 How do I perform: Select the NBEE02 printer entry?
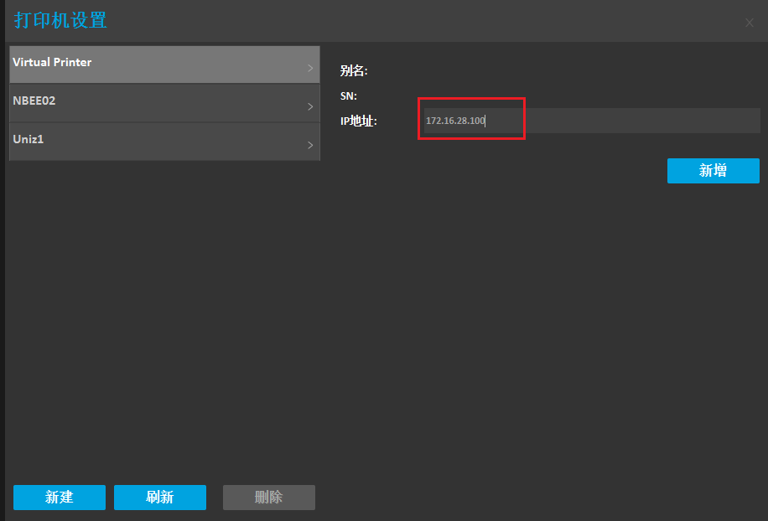[x=164, y=103]
